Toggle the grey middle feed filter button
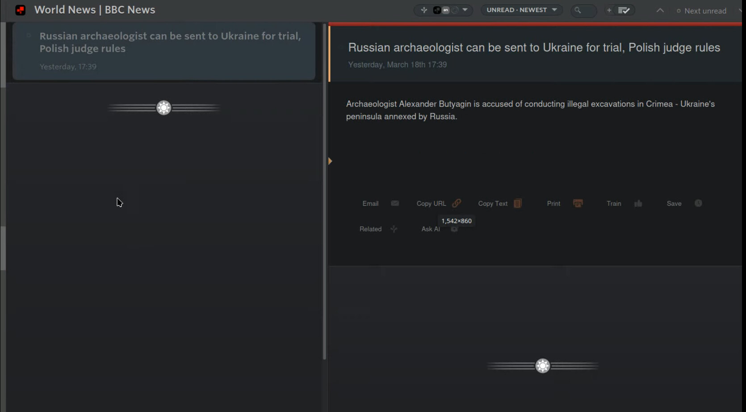The width and height of the screenshot is (746, 412). pyautogui.click(x=446, y=10)
